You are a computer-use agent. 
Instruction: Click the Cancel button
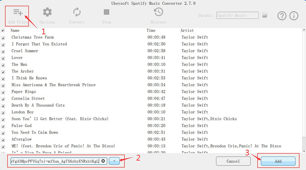click(x=233, y=161)
